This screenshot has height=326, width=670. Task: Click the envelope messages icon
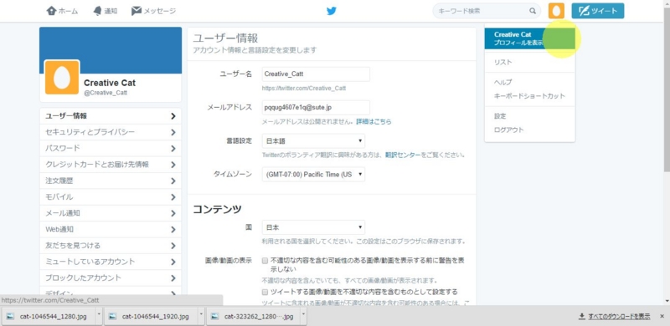[x=137, y=11]
